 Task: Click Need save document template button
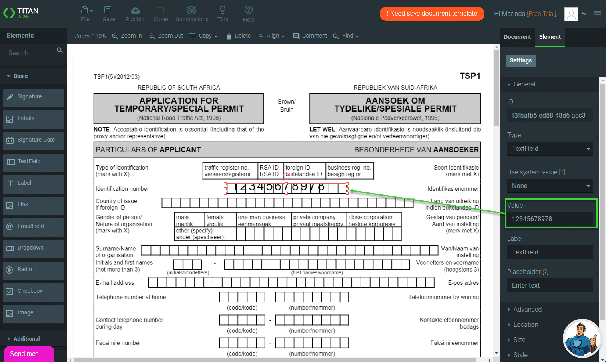point(432,14)
